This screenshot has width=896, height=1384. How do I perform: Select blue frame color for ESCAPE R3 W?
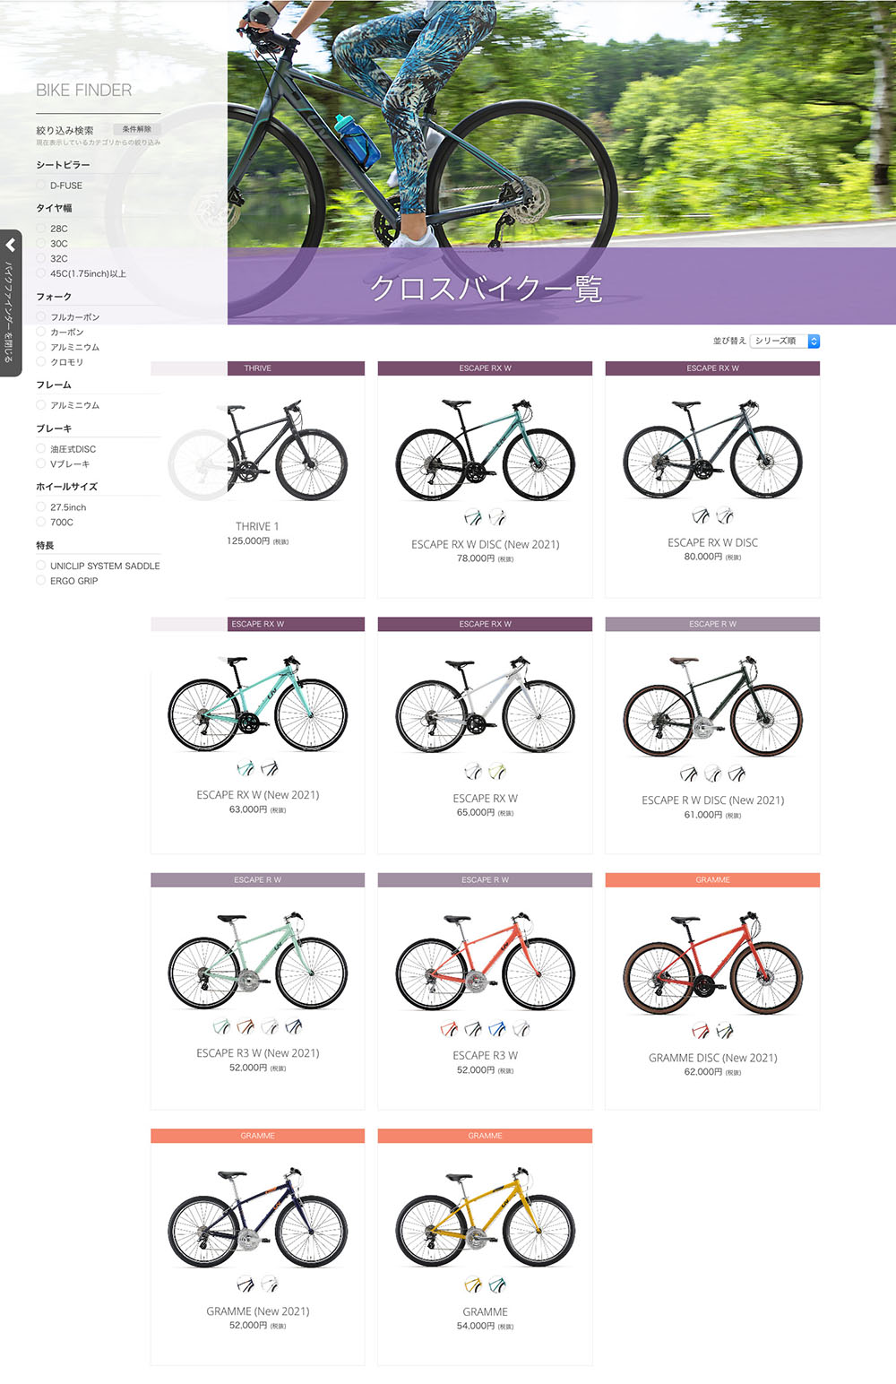496,1028
